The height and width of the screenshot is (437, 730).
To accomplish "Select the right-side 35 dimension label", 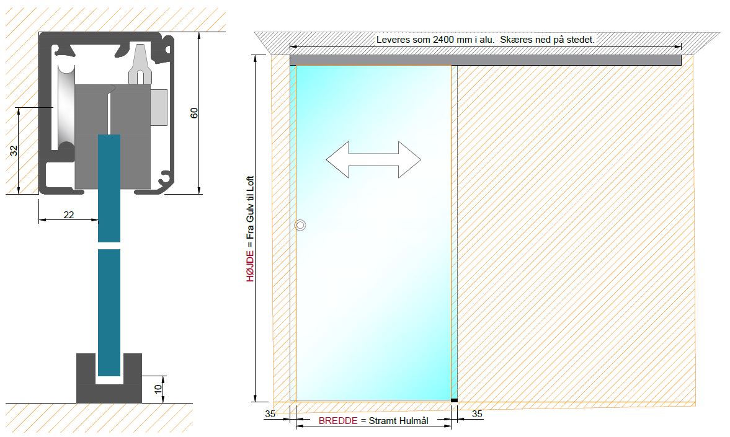I will (476, 413).
